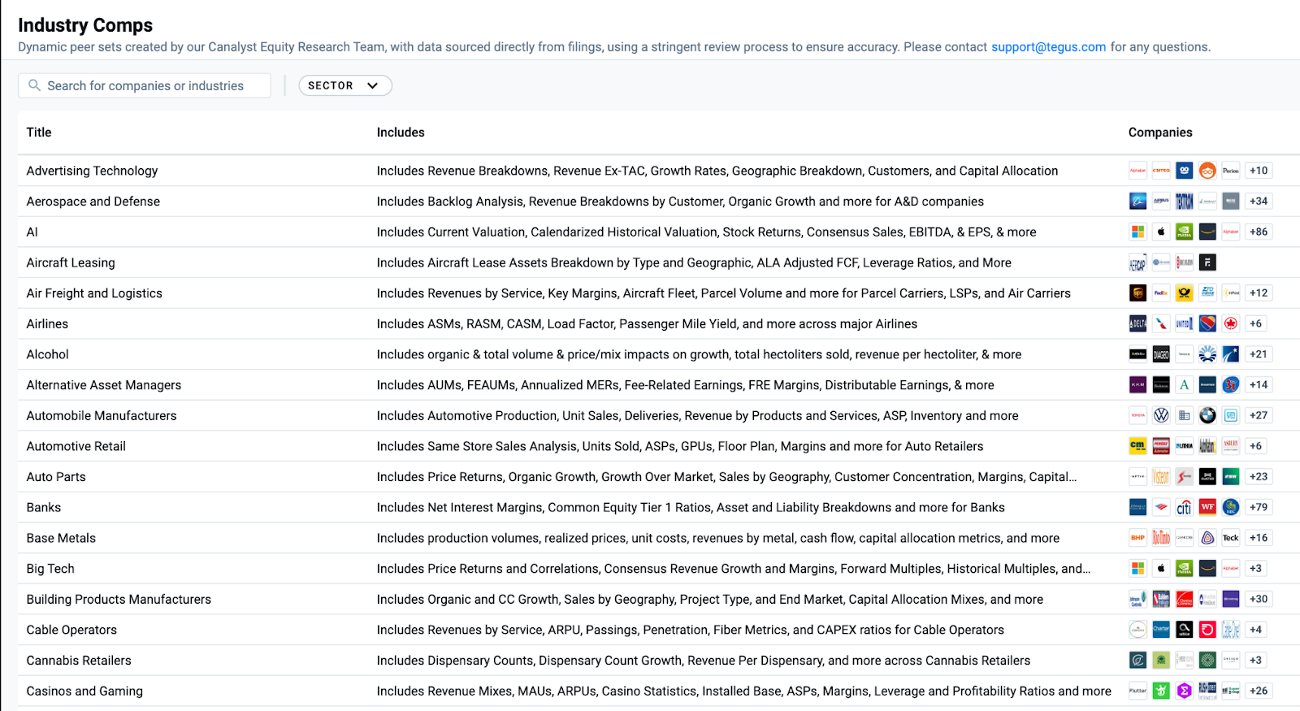1300x711 pixels.
Task: Expand the +10 companies badge for Advertising Technology
Action: pyautogui.click(x=1259, y=171)
